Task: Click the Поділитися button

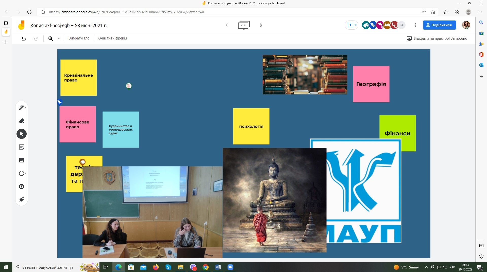Action: click(x=439, y=25)
